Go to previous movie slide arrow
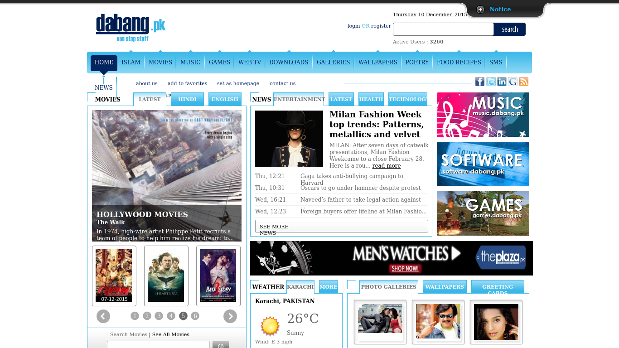The image size is (619, 348). [x=103, y=316]
